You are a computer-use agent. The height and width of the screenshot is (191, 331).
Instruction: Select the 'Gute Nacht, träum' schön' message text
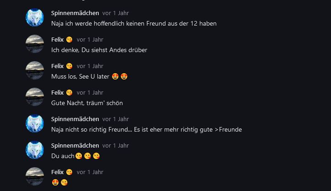tap(87, 103)
